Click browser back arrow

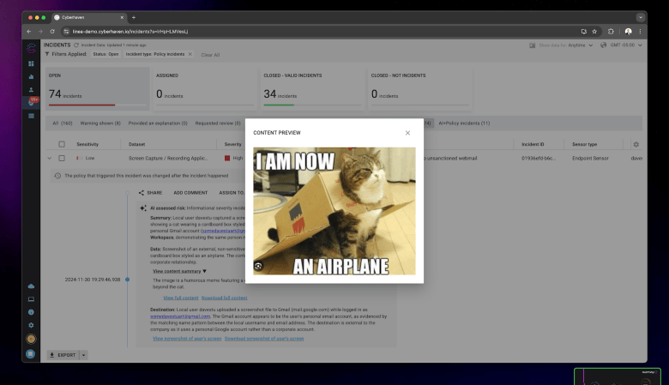(x=29, y=32)
